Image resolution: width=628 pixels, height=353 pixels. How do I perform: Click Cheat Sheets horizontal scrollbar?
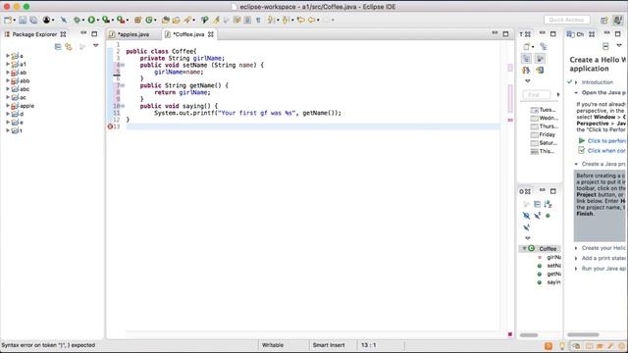(583, 334)
